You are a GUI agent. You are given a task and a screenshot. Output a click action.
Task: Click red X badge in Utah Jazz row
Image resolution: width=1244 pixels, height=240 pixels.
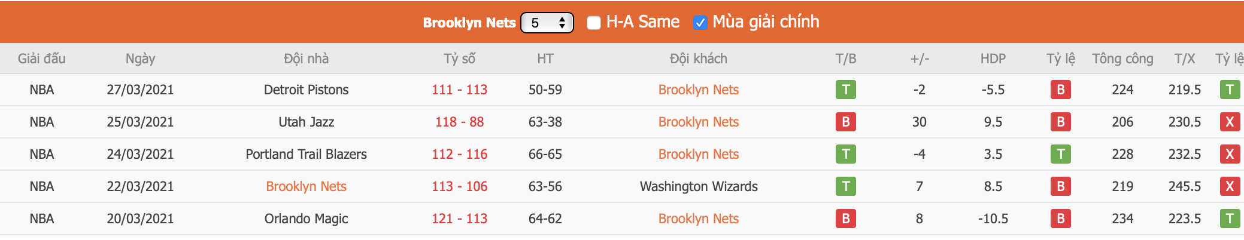point(1230,122)
